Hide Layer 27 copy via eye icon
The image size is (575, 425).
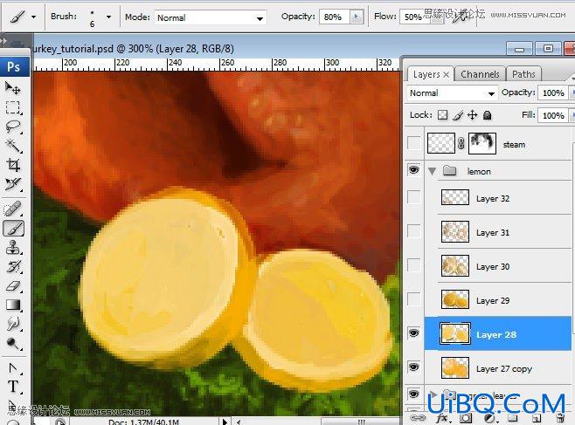414,367
